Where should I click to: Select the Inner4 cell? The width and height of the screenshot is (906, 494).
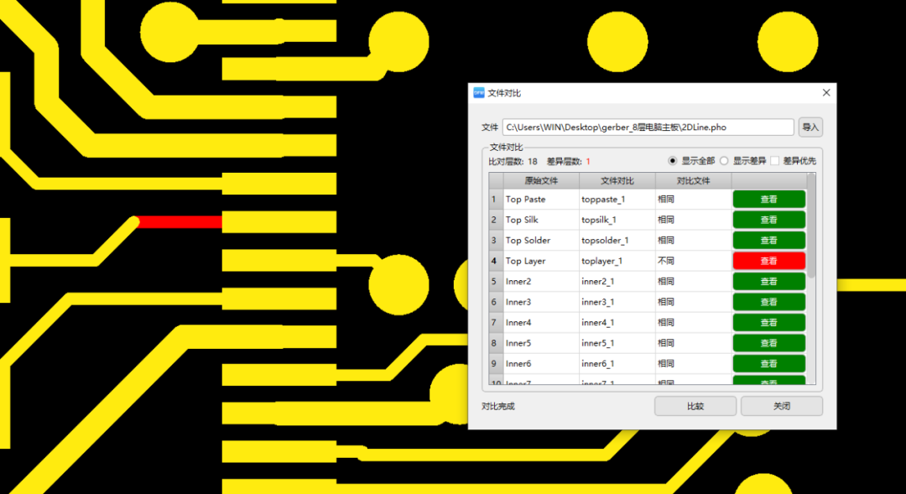pos(541,322)
